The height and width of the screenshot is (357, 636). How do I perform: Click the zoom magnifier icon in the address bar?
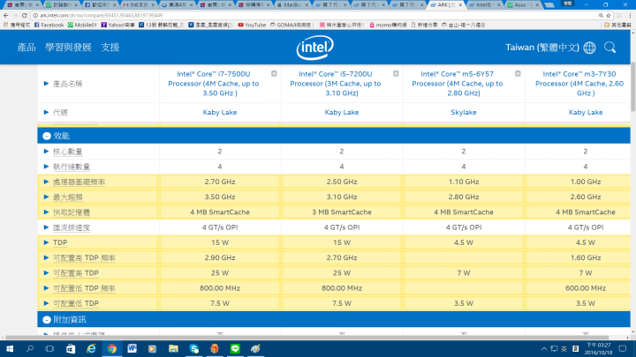(601, 15)
